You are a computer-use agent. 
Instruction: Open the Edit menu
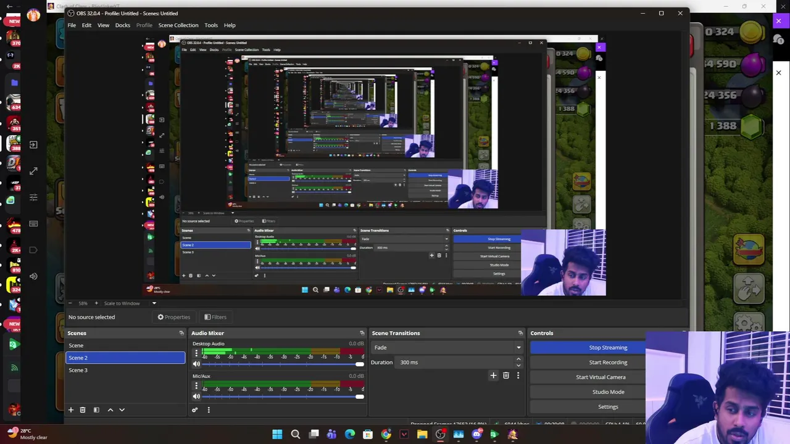pyautogui.click(x=86, y=25)
